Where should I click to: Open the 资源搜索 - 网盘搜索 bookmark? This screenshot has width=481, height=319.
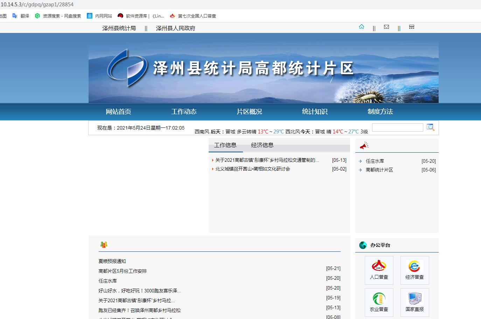(x=58, y=16)
